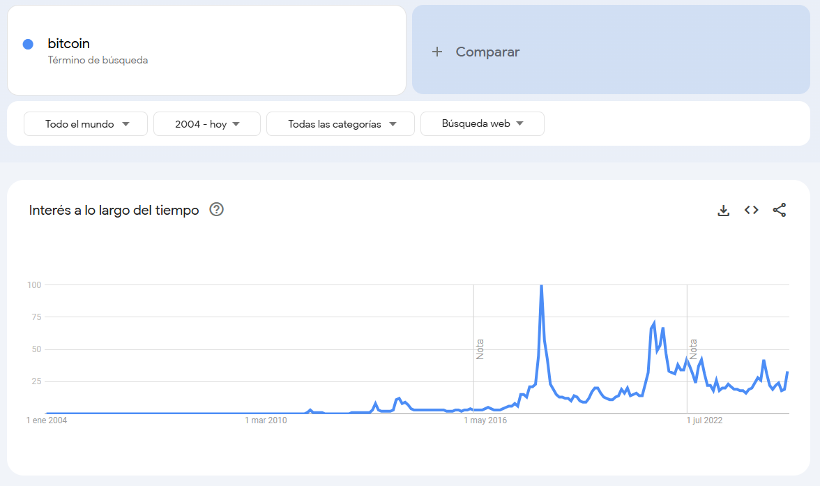Click the 2021 peak on the chart line
The image size is (820, 486).
[x=654, y=322]
